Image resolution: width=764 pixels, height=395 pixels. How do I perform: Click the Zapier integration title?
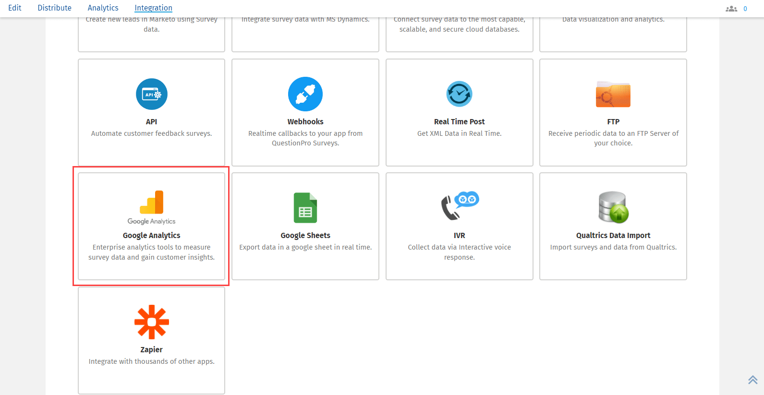[x=151, y=349]
